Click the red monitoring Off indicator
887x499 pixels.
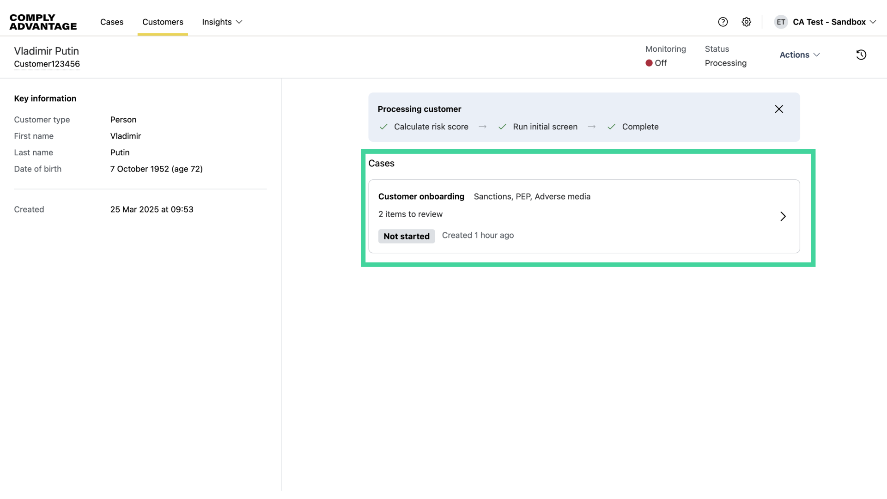click(x=650, y=63)
